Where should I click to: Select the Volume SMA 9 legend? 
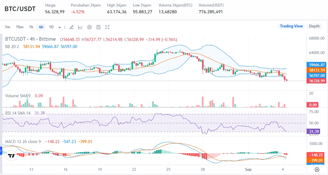tap(18, 96)
